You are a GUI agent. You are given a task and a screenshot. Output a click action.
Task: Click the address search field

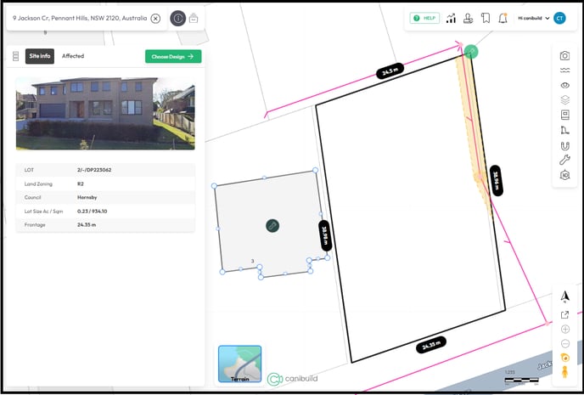78,18
